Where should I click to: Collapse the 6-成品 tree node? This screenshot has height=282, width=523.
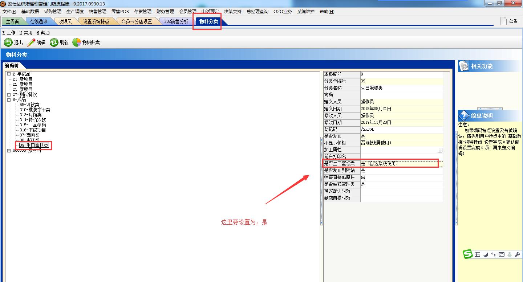click(9, 99)
